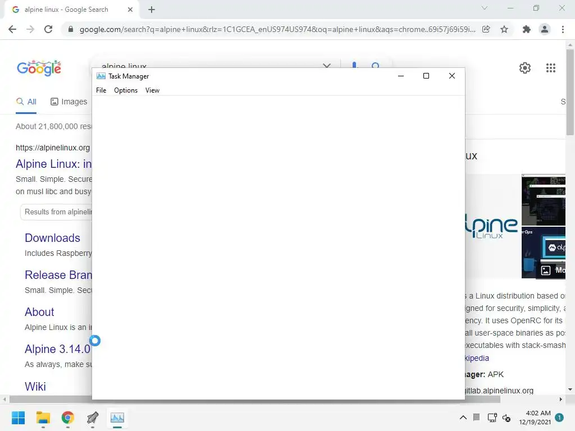The height and width of the screenshot is (431, 575).
Task: Click the Google logo
Action: pos(39,68)
